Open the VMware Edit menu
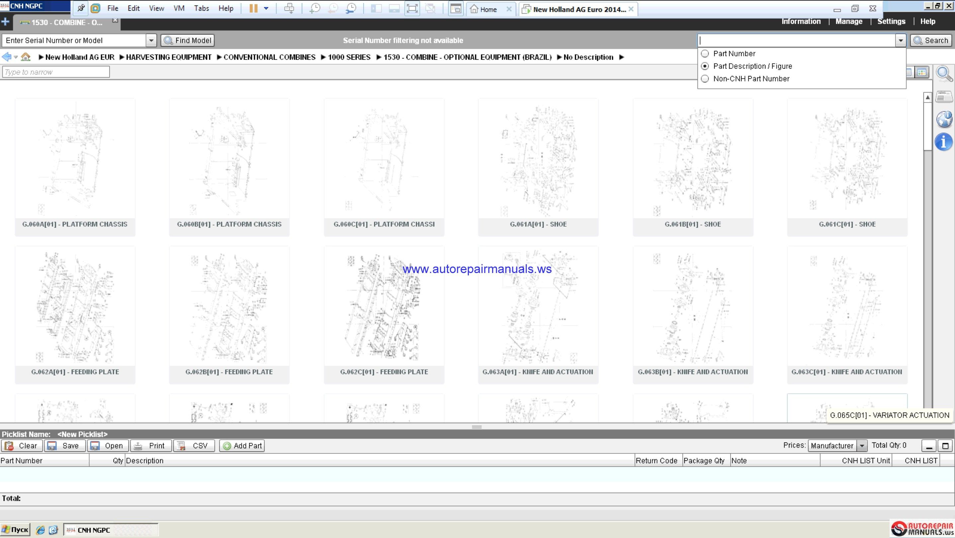The width and height of the screenshot is (955, 538). (133, 8)
